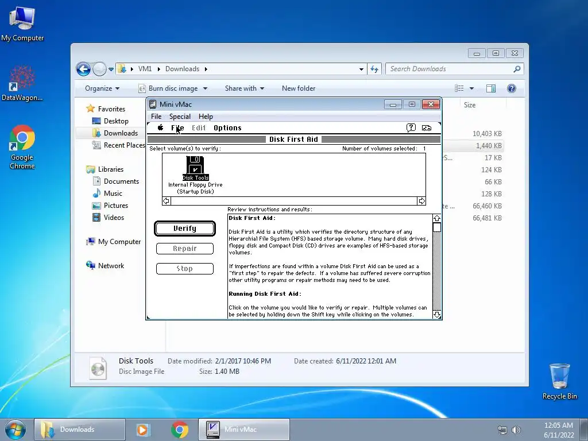
Task: Open the application switcher icon in emulated menu bar
Action: pyautogui.click(x=427, y=128)
